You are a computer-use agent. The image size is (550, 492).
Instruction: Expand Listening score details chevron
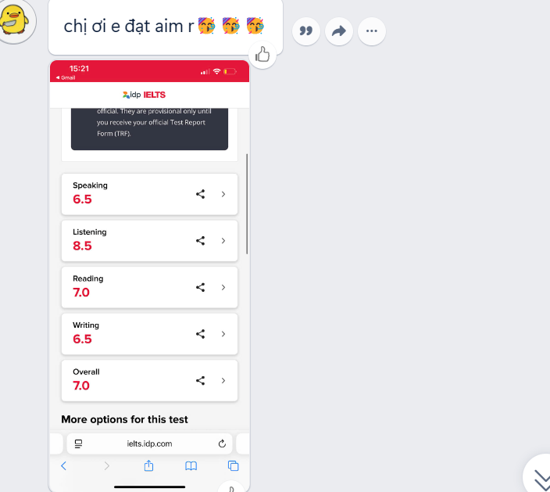[223, 241]
